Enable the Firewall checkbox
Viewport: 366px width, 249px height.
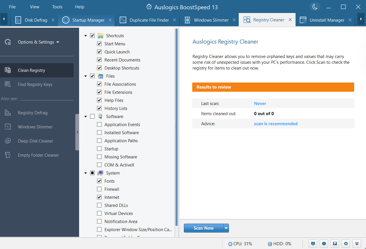point(99,189)
